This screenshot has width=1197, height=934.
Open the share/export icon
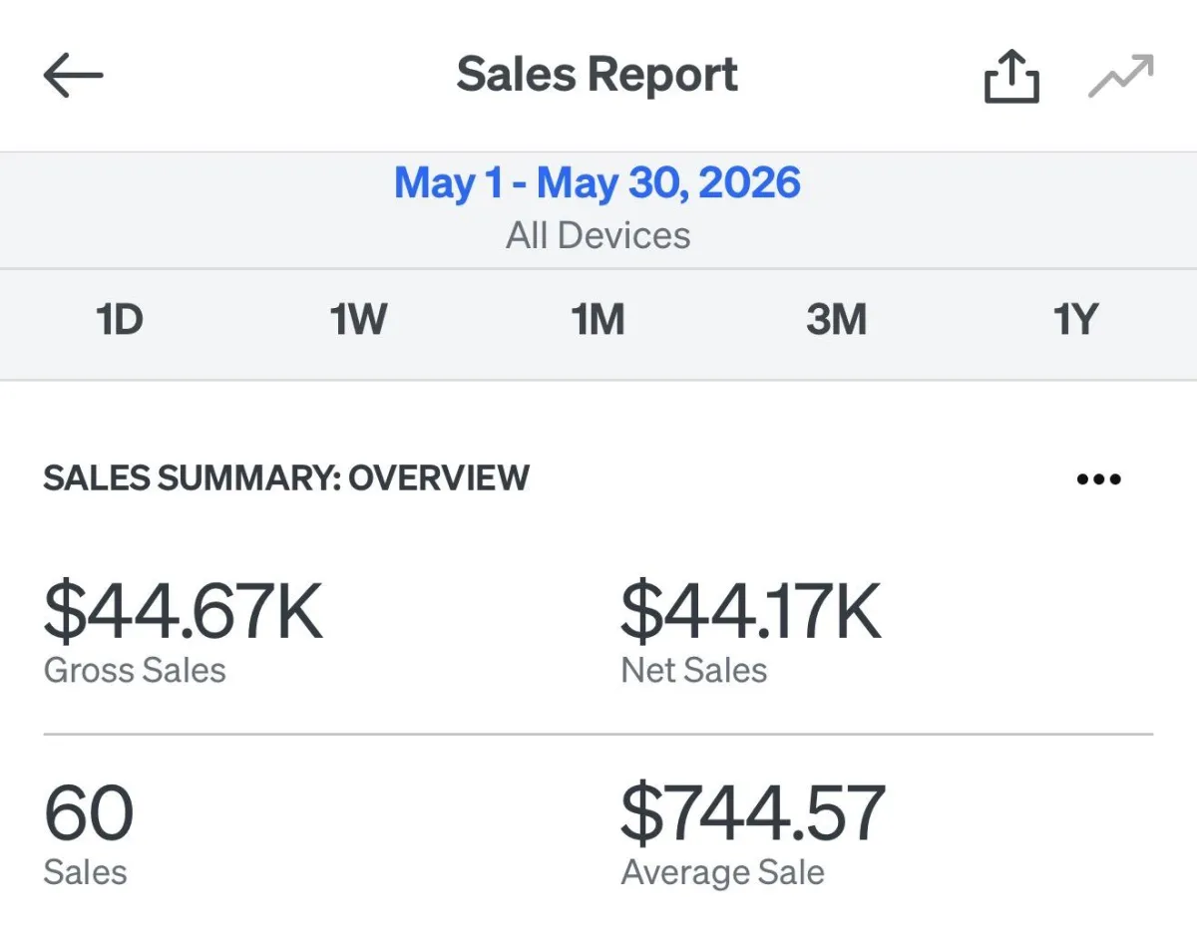tap(1011, 77)
